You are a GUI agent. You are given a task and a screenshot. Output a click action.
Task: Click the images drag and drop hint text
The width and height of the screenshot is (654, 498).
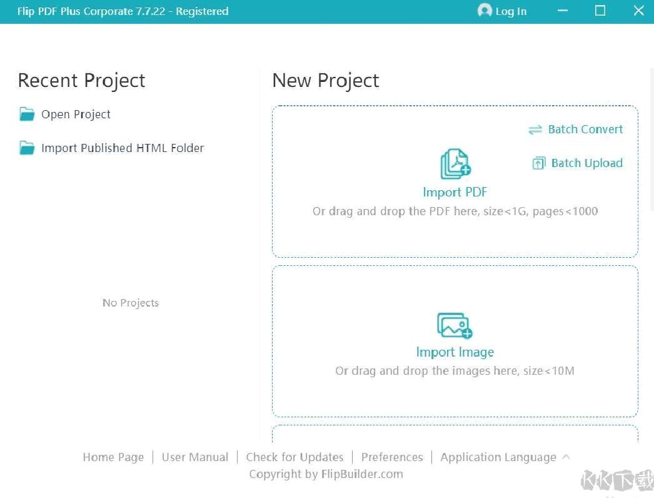(455, 370)
